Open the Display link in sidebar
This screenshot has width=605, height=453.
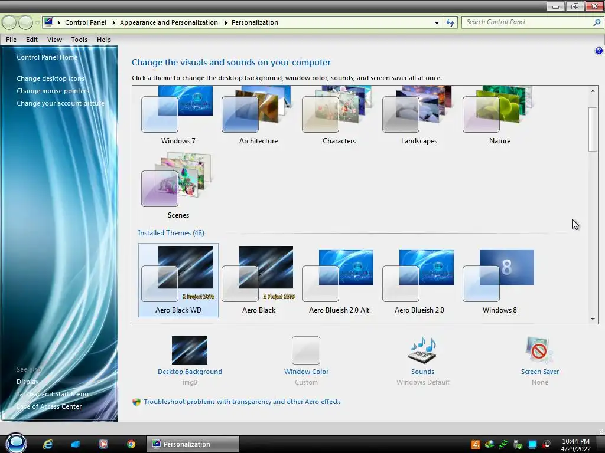(x=27, y=382)
